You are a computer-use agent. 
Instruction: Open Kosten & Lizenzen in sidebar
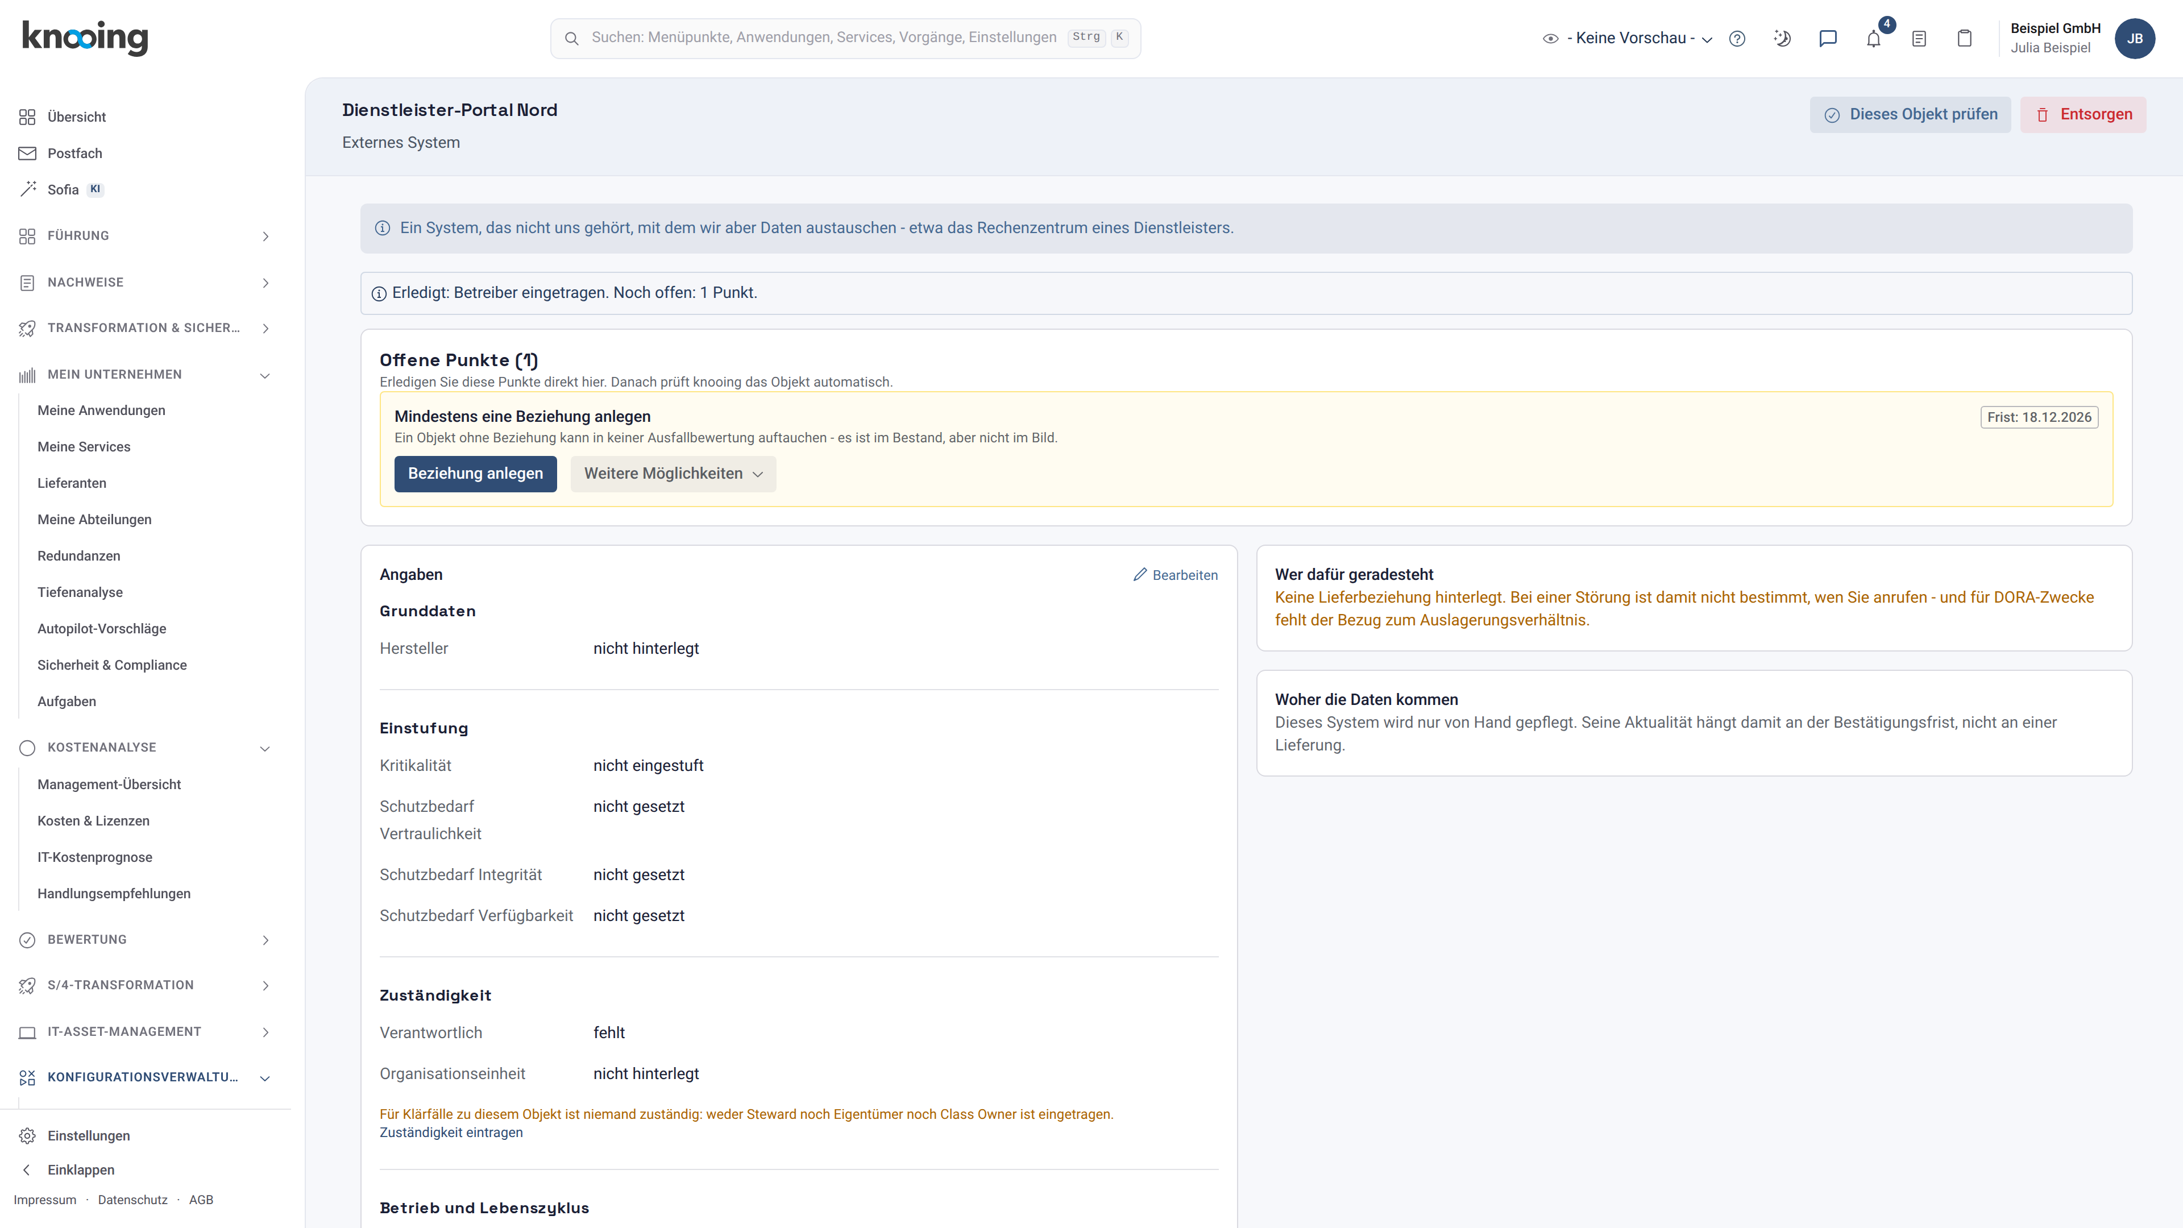(x=93, y=821)
